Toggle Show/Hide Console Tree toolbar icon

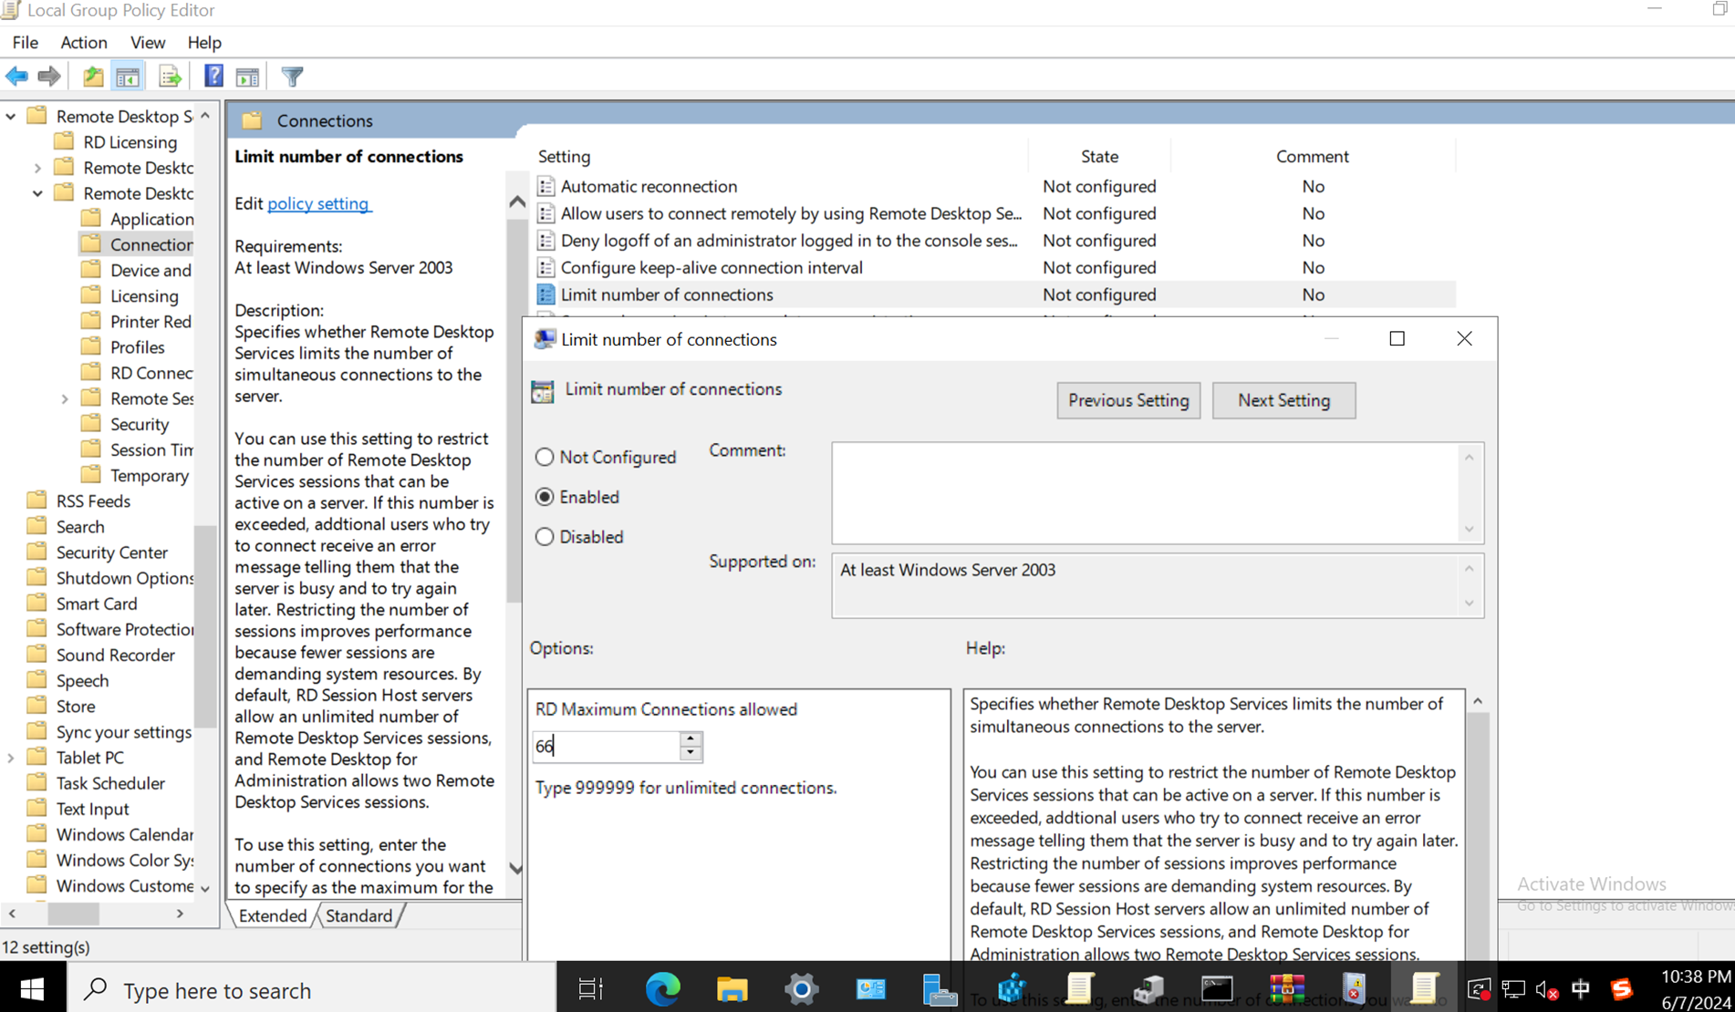[128, 77]
